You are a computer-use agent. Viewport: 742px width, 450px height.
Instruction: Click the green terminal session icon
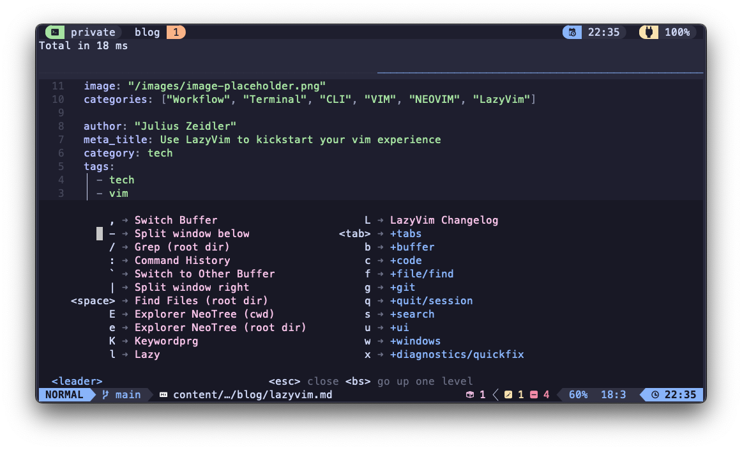pyautogui.click(x=55, y=32)
